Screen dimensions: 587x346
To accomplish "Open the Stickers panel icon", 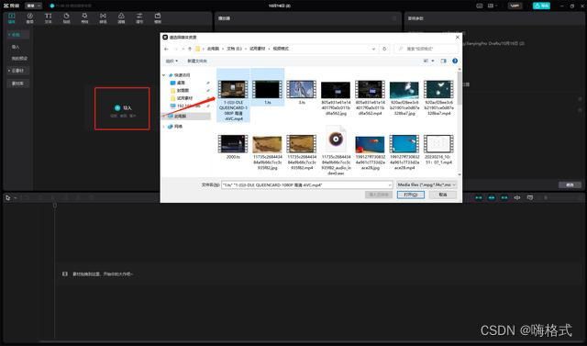I will coord(66,18).
